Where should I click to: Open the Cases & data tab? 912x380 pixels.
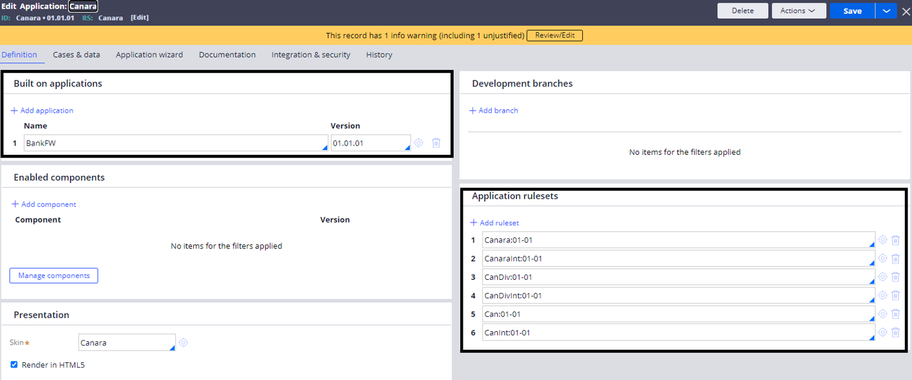coord(76,55)
